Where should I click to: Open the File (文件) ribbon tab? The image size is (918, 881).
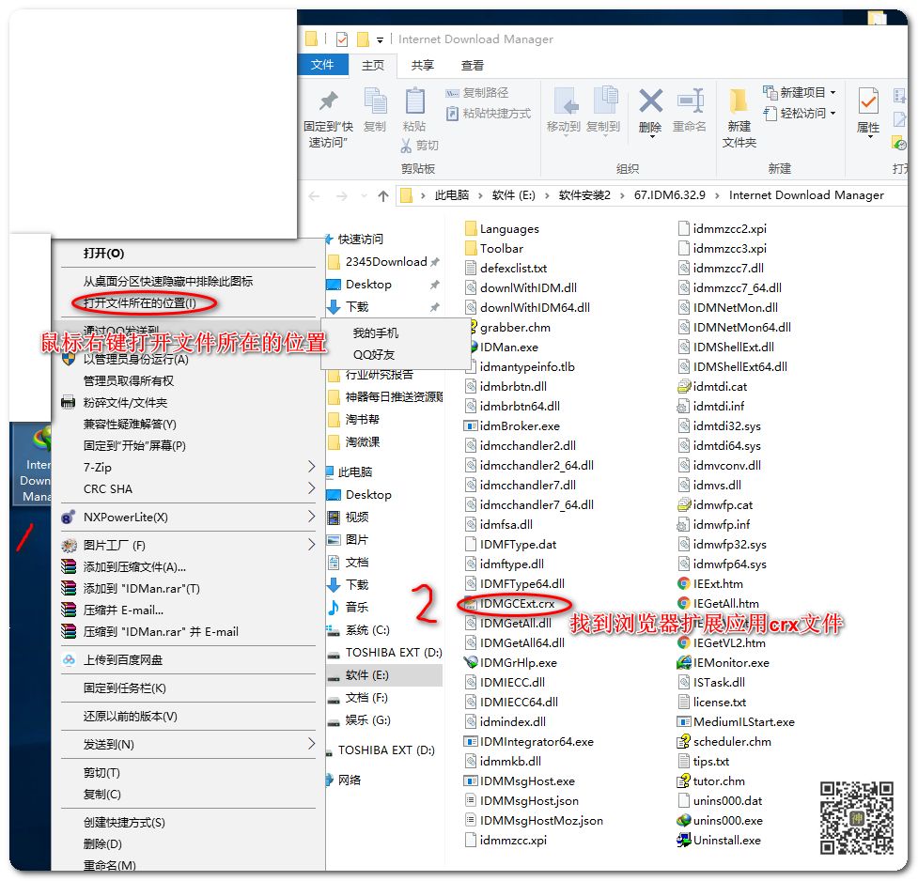(x=322, y=65)
